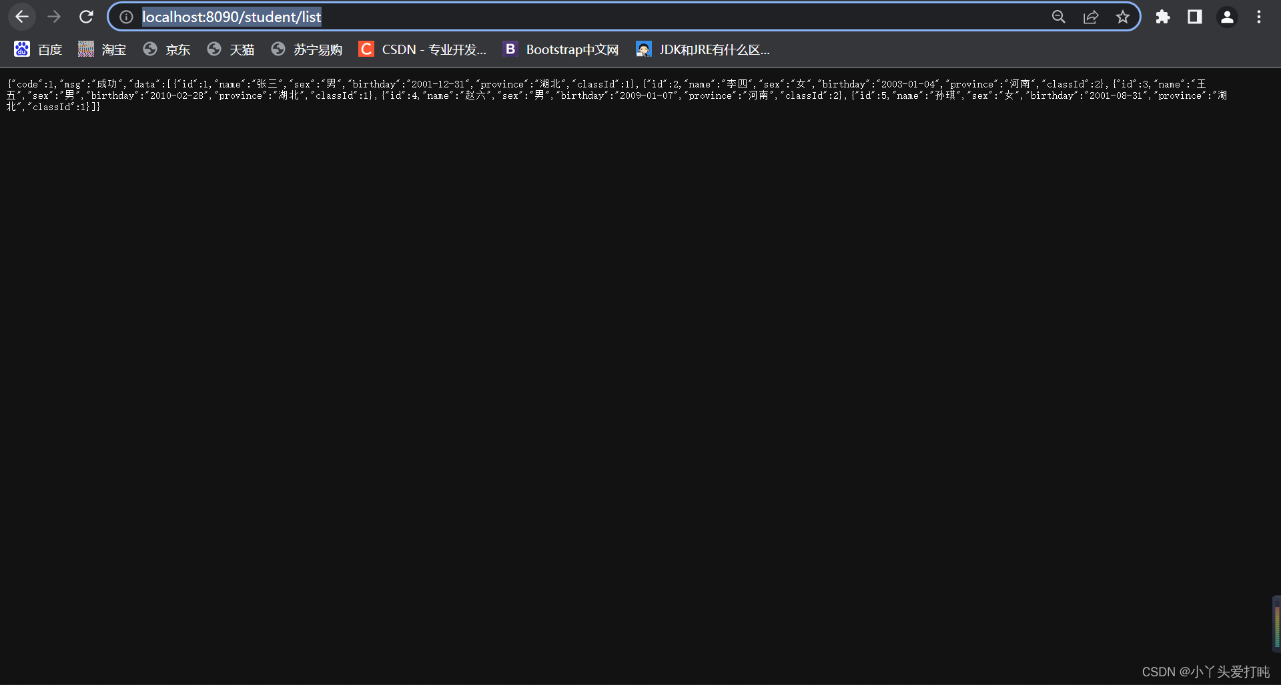1281x685 pixels.
Task: Open the Chrome three-dot menu
Action: (1259, 17)
